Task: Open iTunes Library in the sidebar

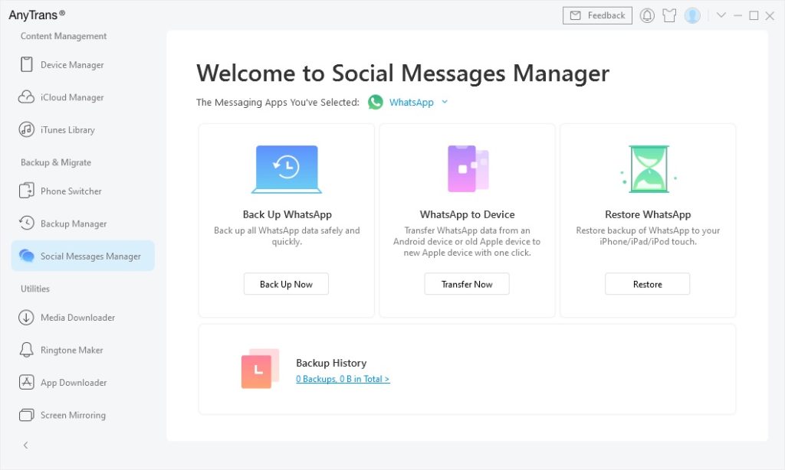Action: [83, 129]
